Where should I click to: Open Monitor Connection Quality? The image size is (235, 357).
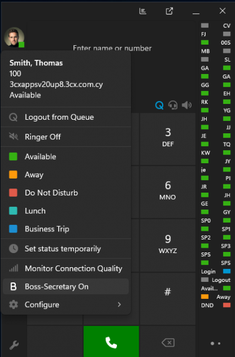pos(66,268)
